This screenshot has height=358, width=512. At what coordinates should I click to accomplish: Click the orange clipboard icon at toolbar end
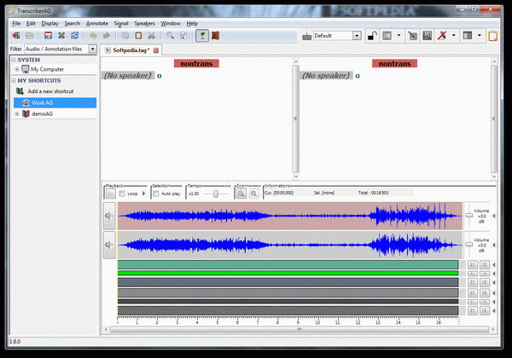(492, 36)
